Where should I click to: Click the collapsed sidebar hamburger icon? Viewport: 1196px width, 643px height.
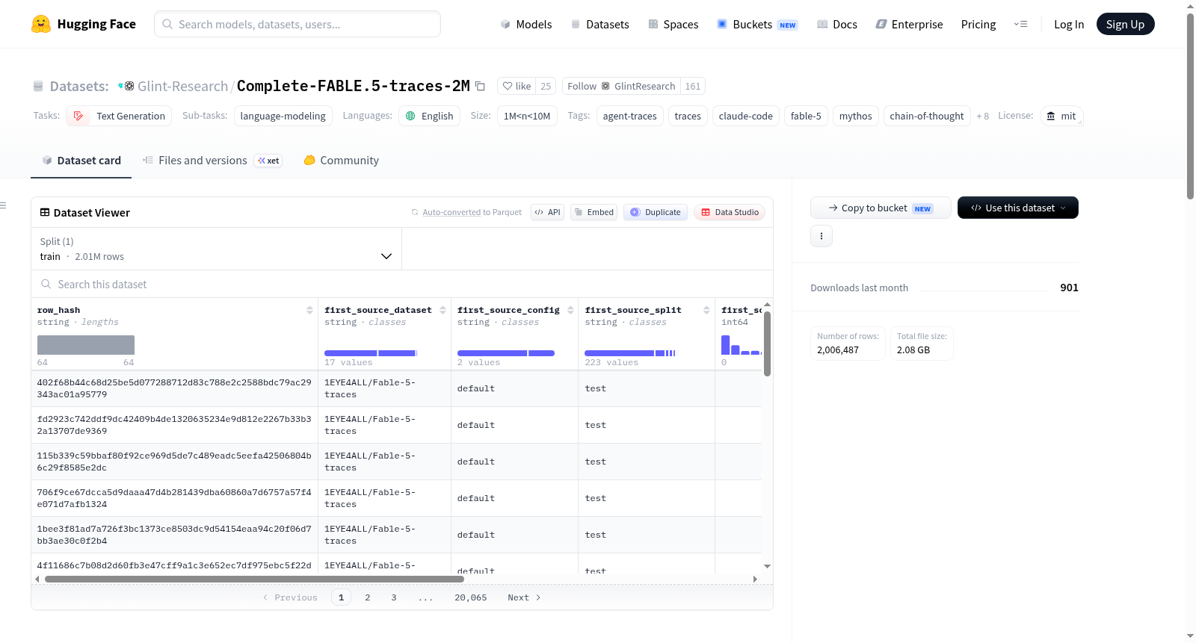[3, 205]
